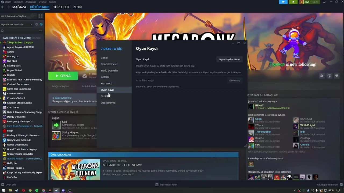This screenshot has width=344, height=193.
Task: Open File Explorer from the taskbar
Action: coord(10,190)
